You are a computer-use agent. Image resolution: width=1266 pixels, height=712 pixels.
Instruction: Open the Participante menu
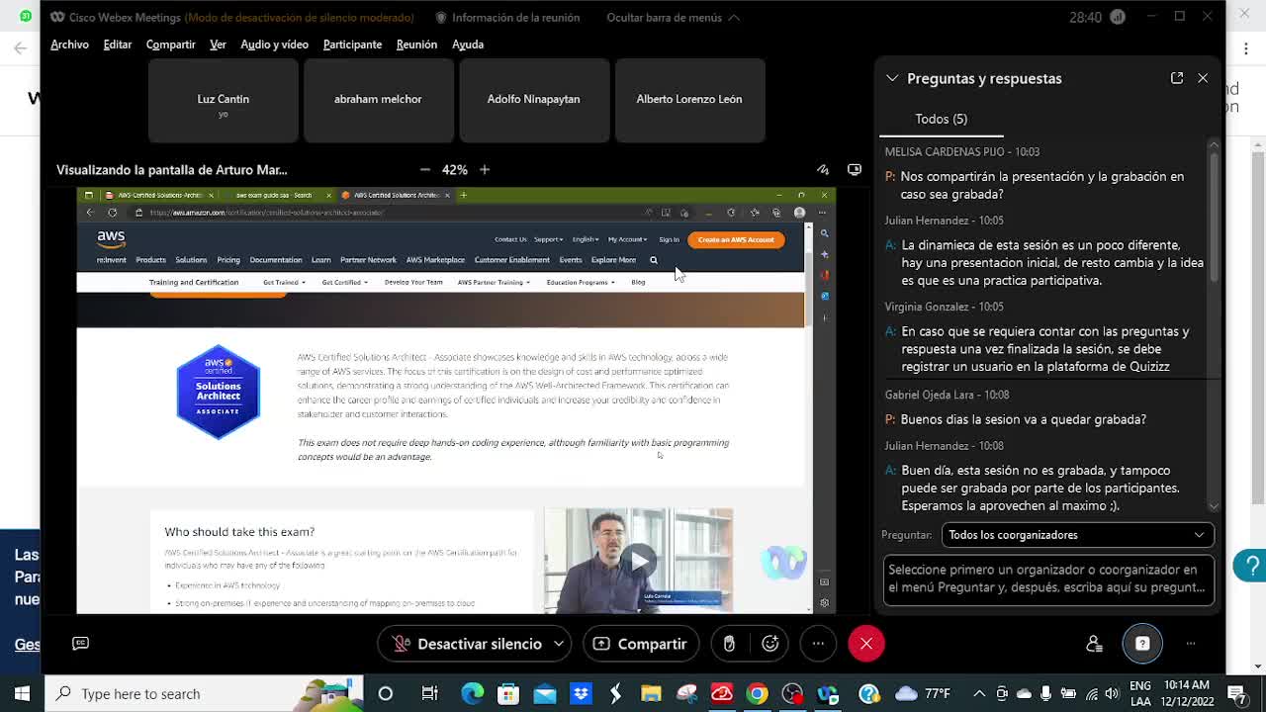[x=352, y=44]
